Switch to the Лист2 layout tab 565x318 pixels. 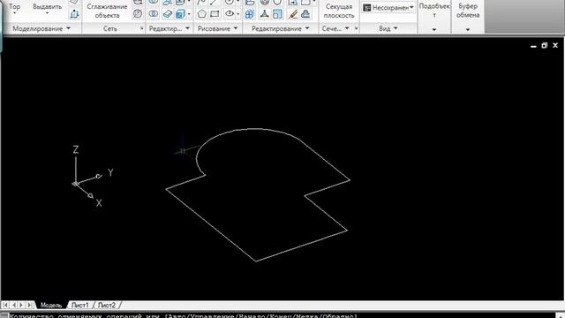(x=107, y=305)
